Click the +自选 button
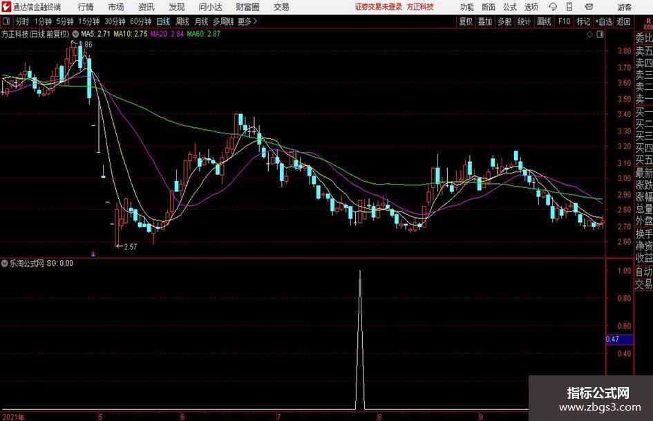Screen dimensions: 653x421 (603, 21)
